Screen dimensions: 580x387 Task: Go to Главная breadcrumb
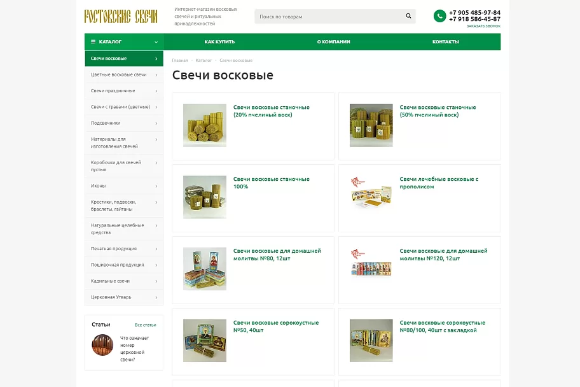(180, 60)
